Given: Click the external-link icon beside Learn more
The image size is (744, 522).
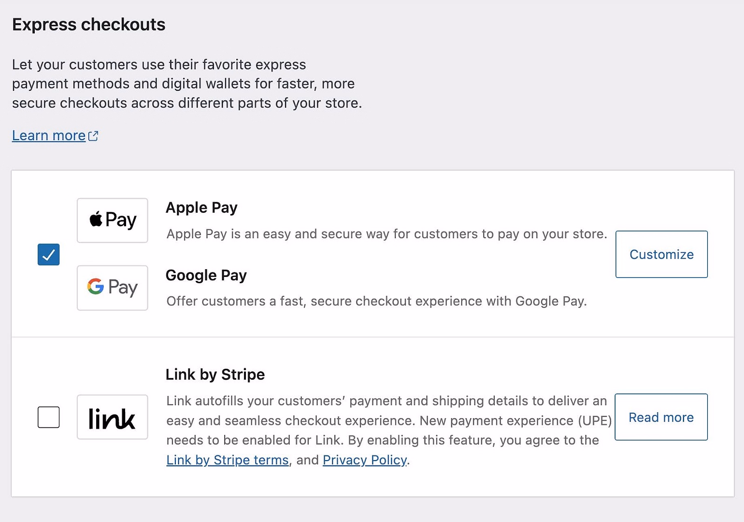Looking at the screenshot, I should tap(93, 135).
